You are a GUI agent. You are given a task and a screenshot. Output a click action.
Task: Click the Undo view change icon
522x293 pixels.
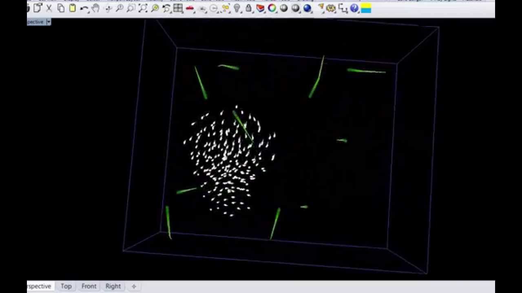click(x=166, y=8)
